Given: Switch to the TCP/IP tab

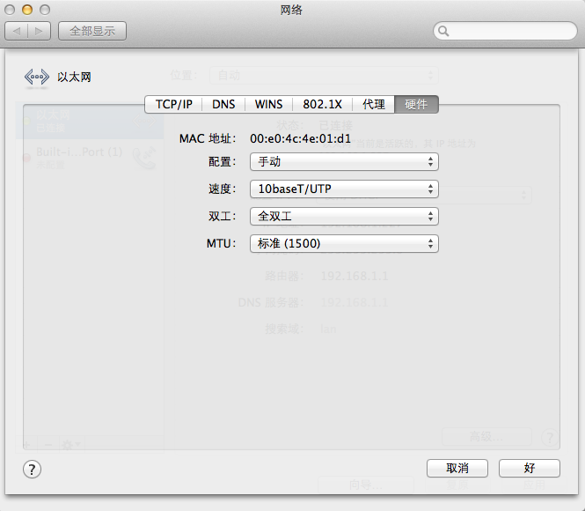Looking at the screenshot, I should click(x=173, y=104).
